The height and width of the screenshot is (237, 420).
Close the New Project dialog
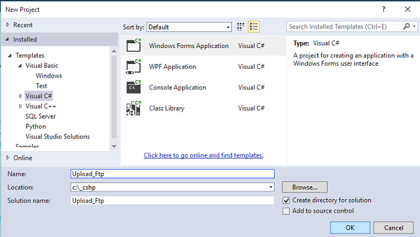coord(408,9)
